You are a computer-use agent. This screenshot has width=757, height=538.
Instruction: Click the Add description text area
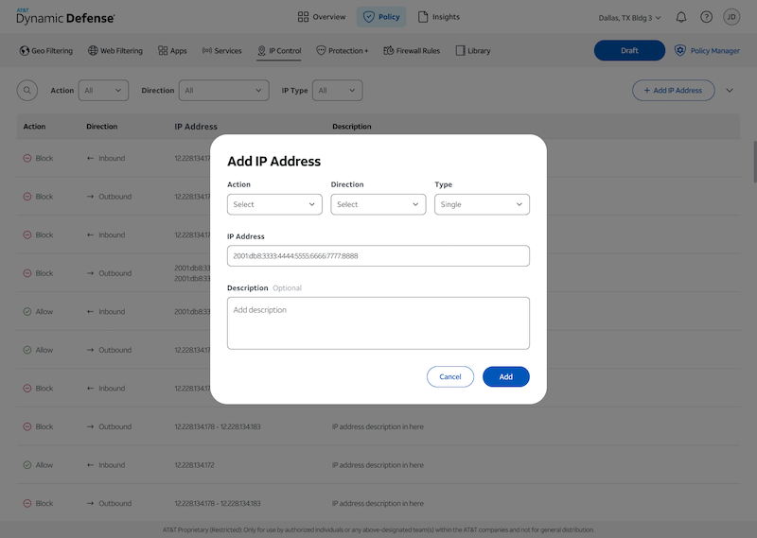(378, 323)
